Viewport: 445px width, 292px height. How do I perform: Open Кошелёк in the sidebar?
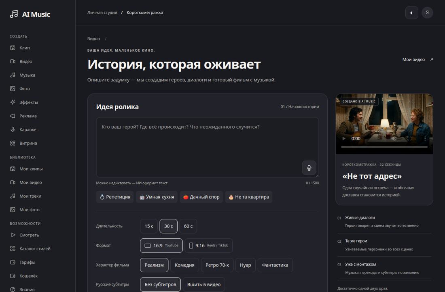point(24,276)
